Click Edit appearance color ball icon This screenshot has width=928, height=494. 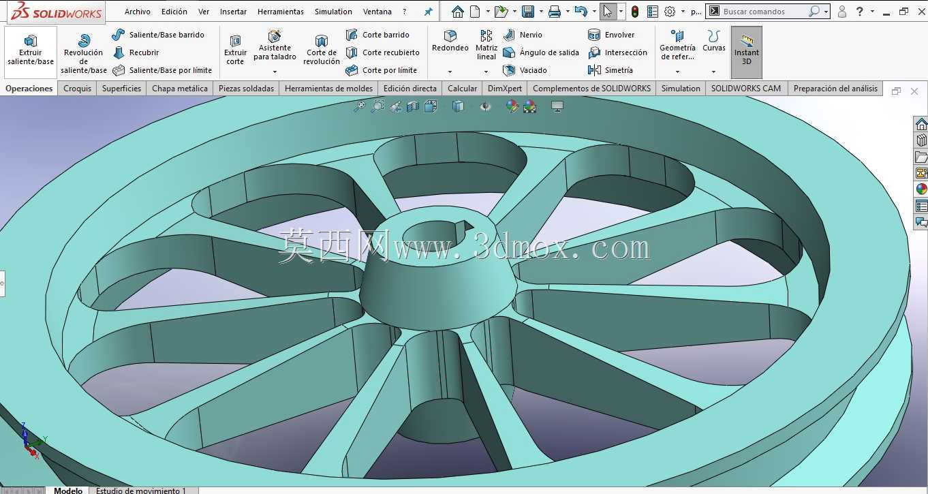point(512,106)
